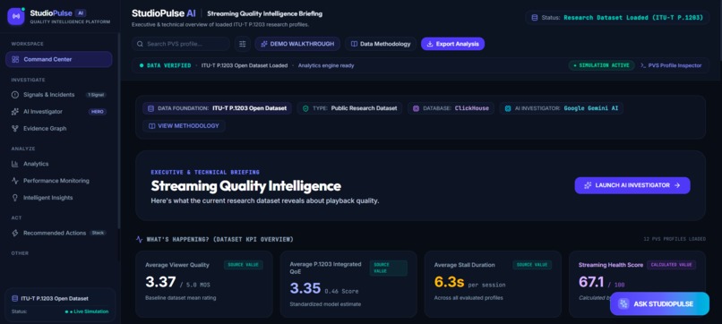Open Intelligent Insights in sidebar
The width and height of the screenshot is (722, 324).
tap(59, 198)
